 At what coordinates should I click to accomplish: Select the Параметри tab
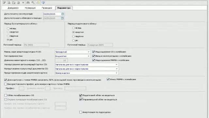64,8
